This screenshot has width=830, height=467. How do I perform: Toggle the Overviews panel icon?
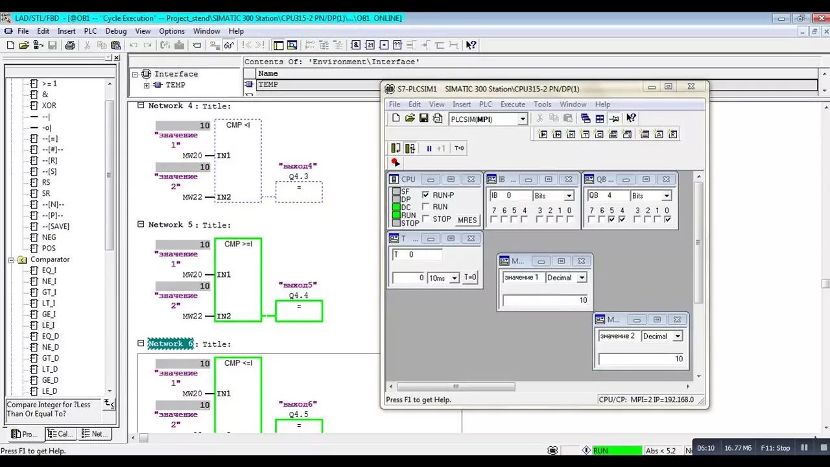278,45
